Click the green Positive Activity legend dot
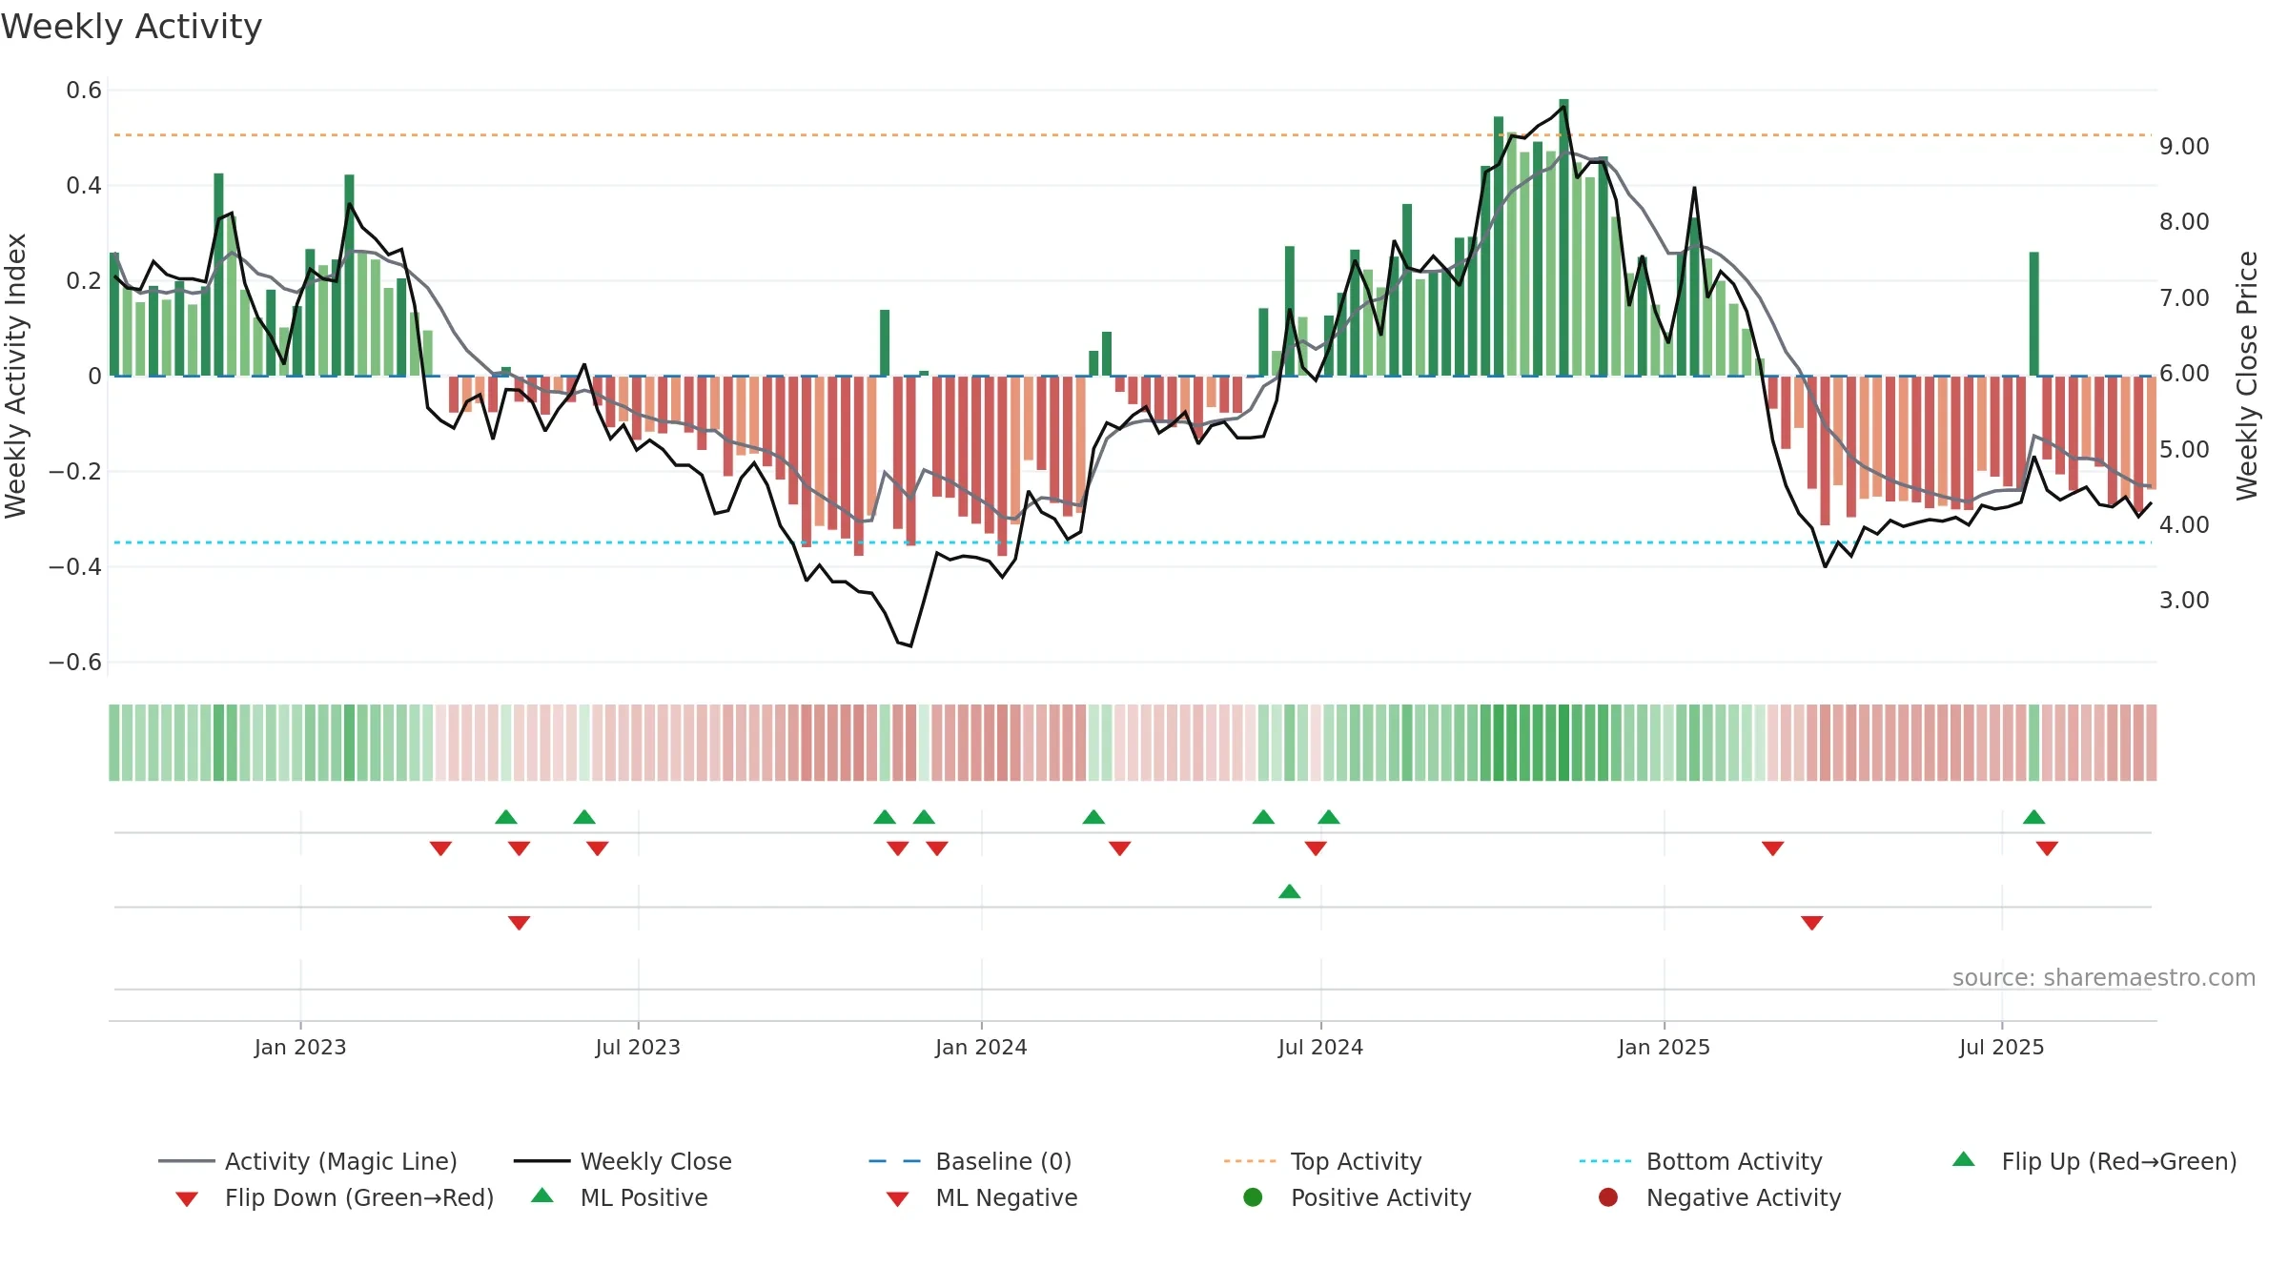 pos(1254,1197)
